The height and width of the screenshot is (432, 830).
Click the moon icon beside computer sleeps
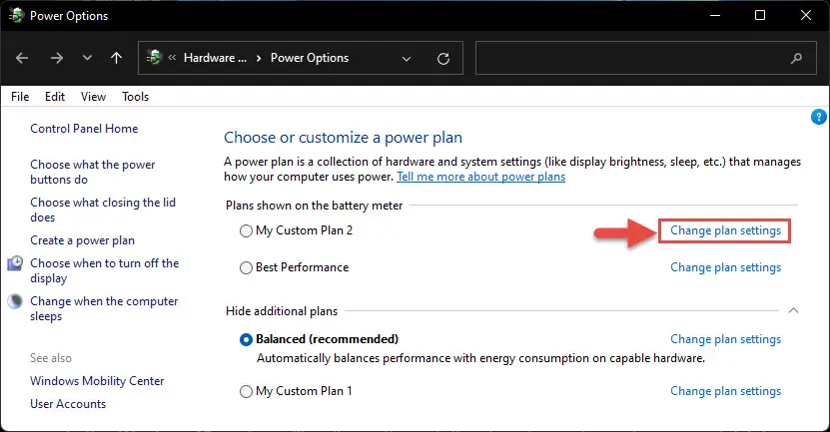click(15, 301)
